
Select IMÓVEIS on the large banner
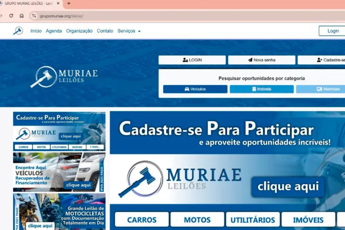tap(308, 220)
